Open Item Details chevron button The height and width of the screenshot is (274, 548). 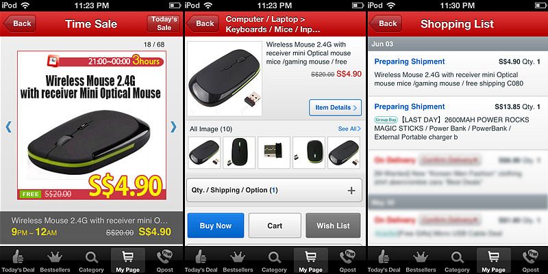tap(335, 108)
